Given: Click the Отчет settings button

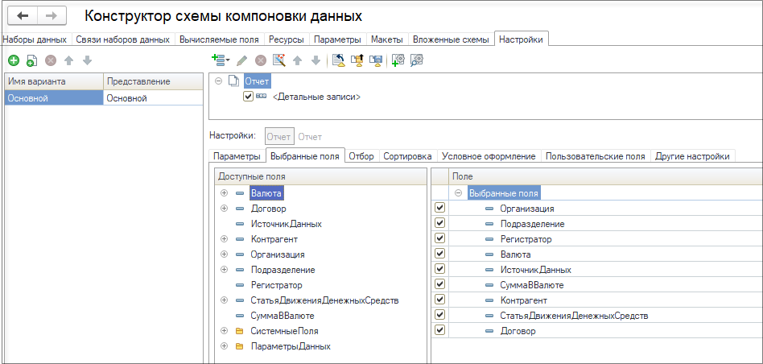Looking at the screenshot, I should coord(280,137).
